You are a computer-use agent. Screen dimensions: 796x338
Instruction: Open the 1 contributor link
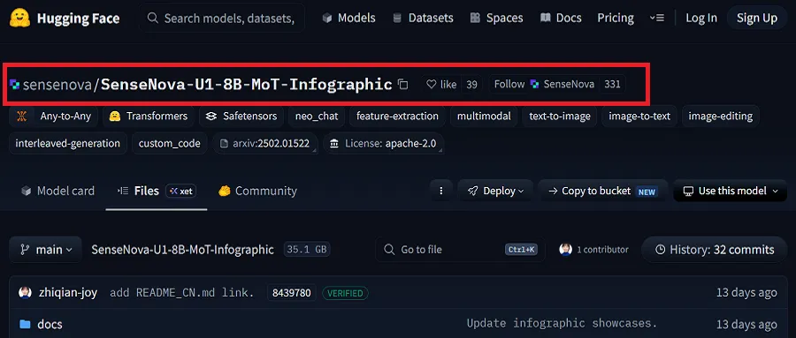tap(594, 250)
